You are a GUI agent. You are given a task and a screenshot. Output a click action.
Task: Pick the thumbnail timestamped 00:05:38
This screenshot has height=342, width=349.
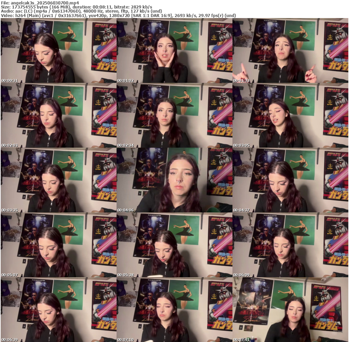pos(174,245)
